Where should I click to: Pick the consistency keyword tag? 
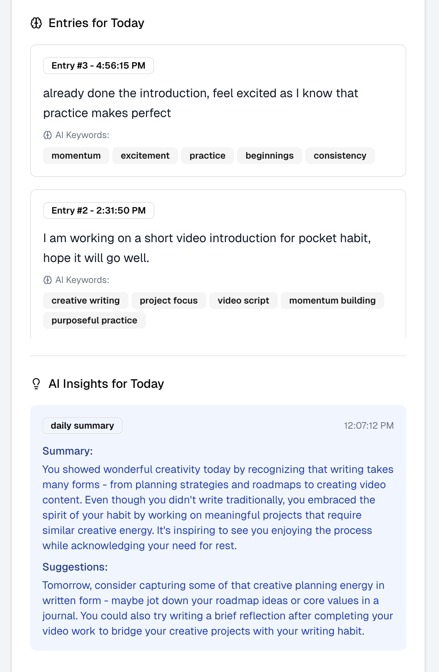(x=340, y=156)
